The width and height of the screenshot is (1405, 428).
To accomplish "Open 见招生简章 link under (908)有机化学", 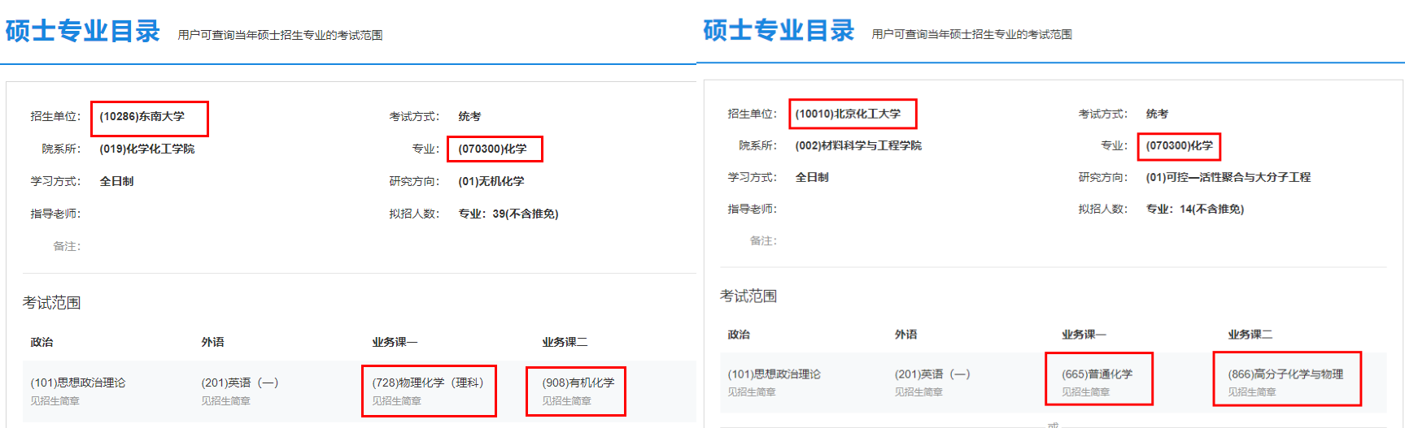I will pyautogui.click(x=566, y=401).
